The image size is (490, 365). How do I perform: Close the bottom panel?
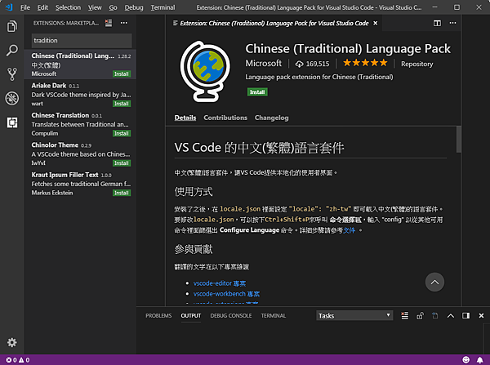coord(481,316)
